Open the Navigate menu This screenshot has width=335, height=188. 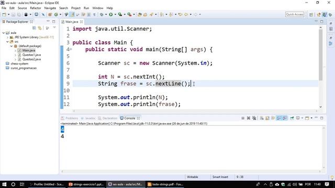point(50,8)
